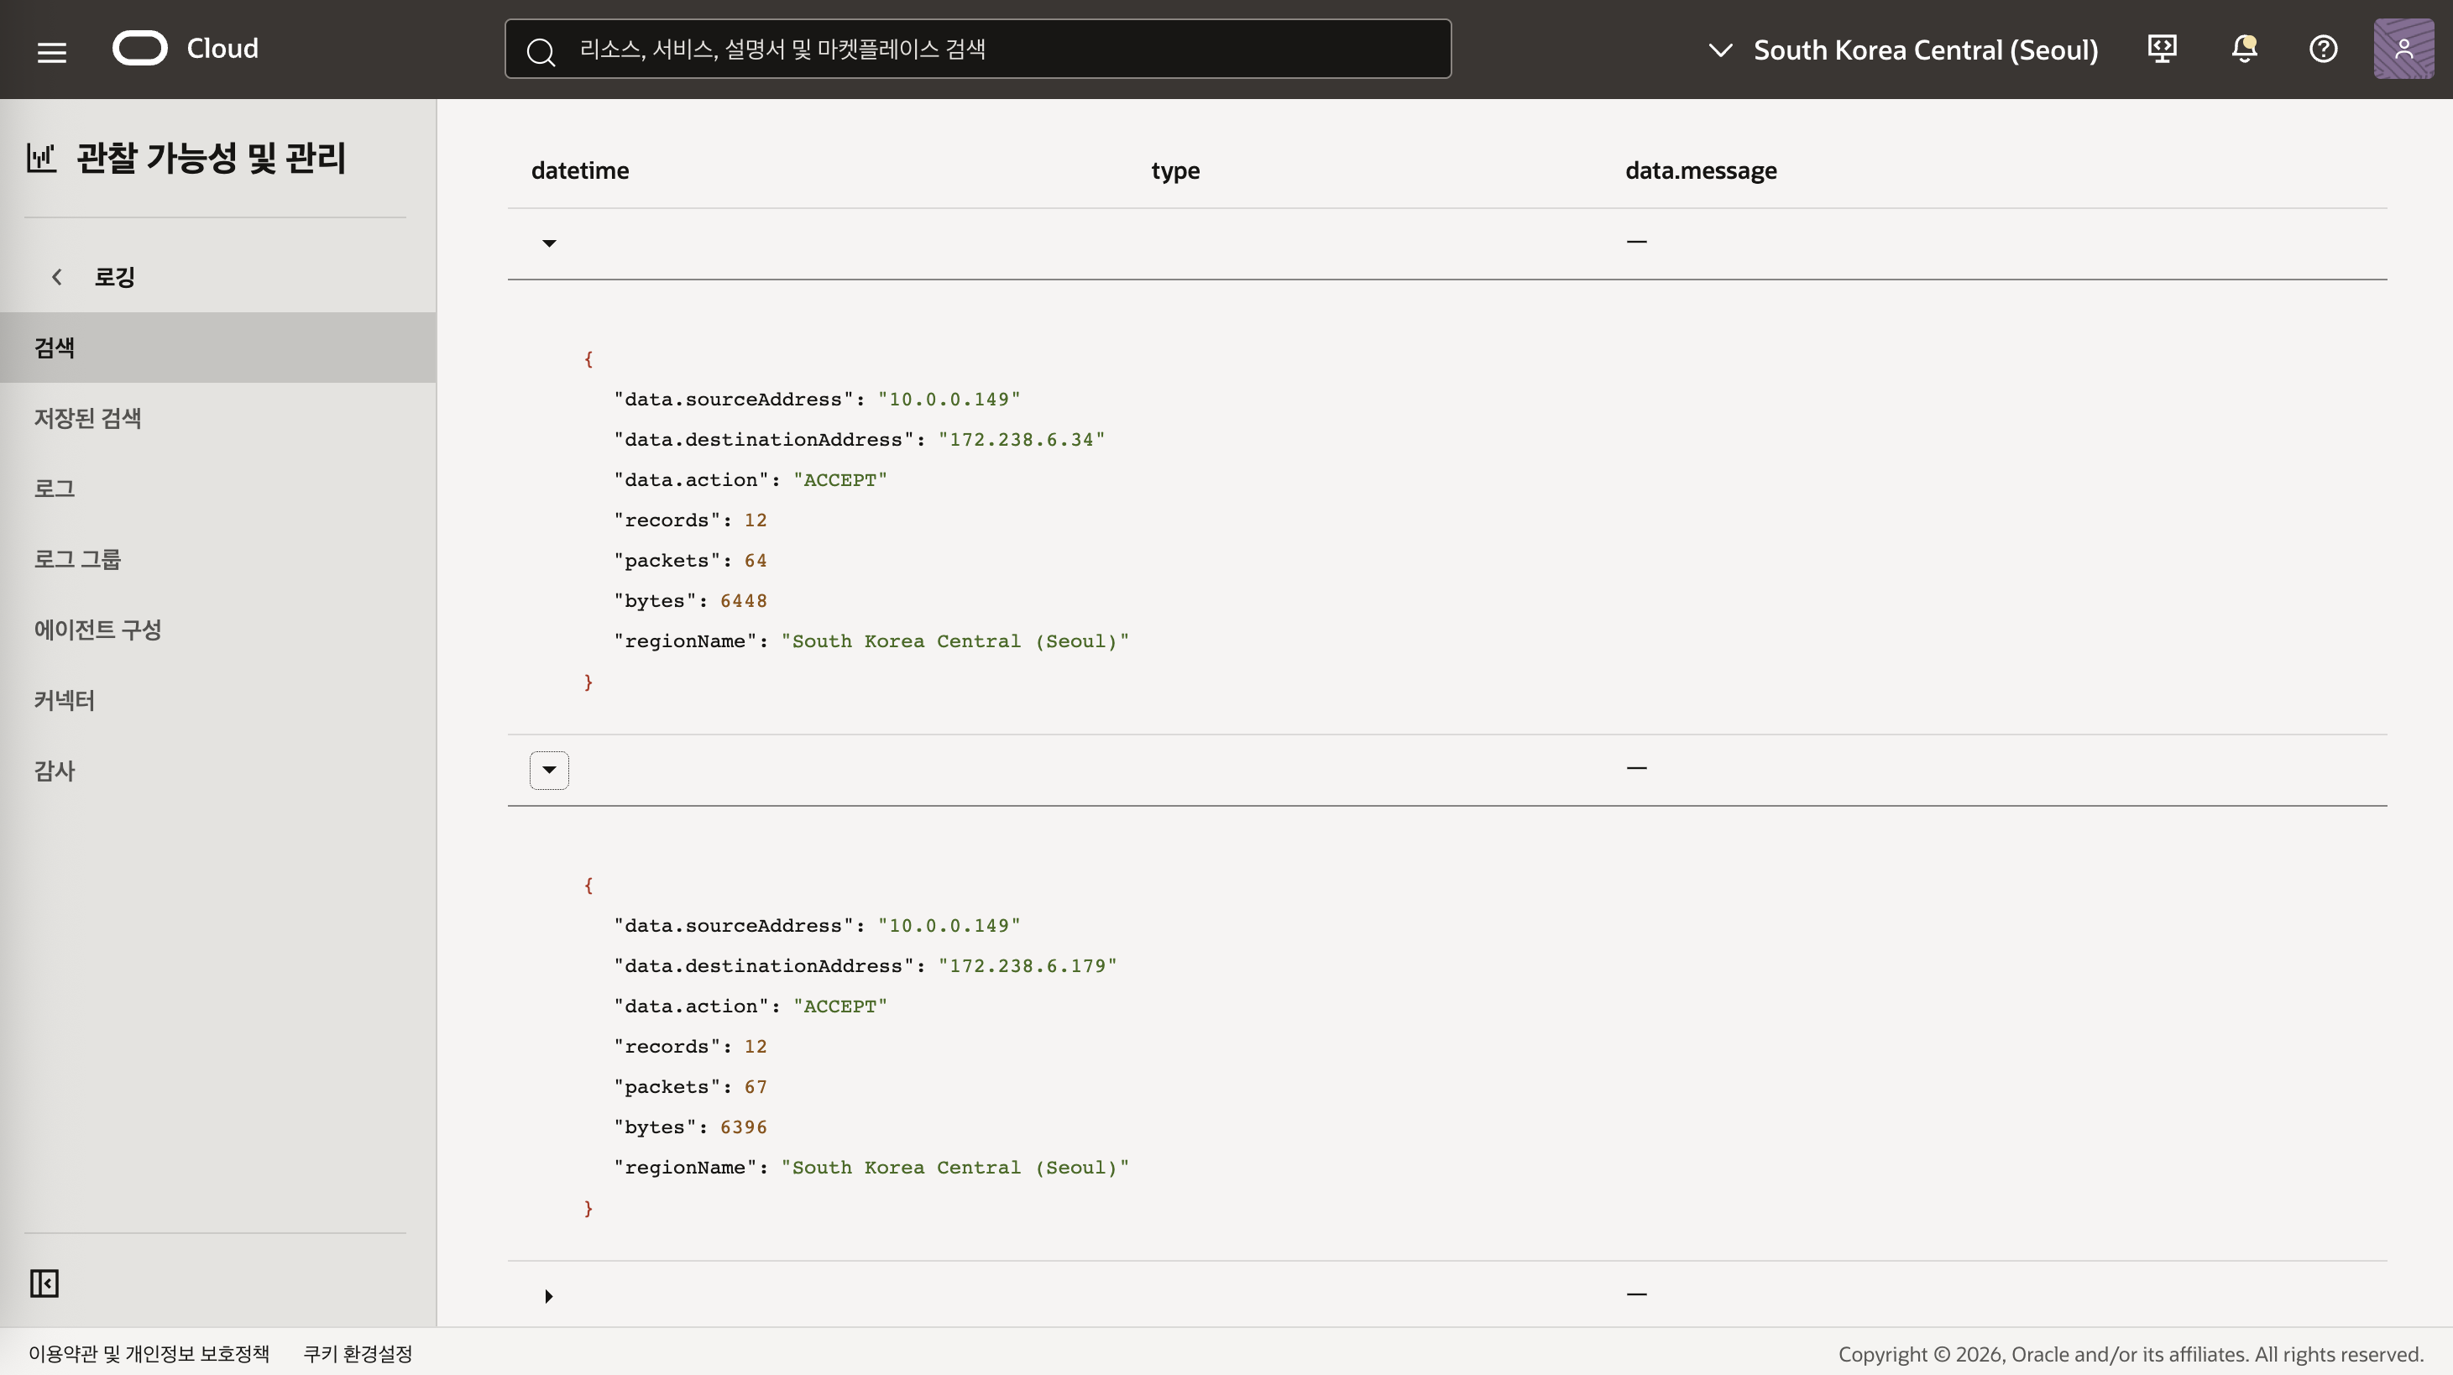Collapse the sidebar with the bottom panel icon
This screenshot has width=2453, height=1375.
click(44, 1284)
